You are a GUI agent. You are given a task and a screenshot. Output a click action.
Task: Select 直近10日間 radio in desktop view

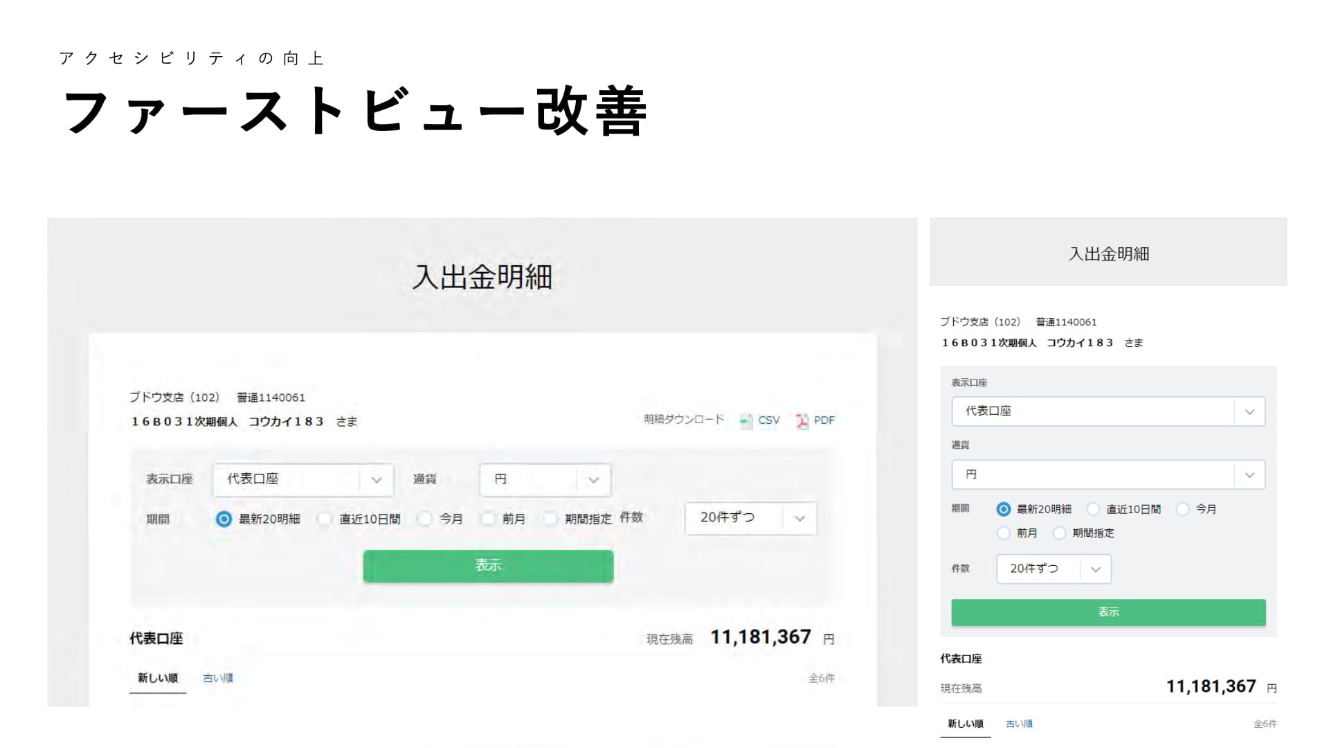[324, 519]
